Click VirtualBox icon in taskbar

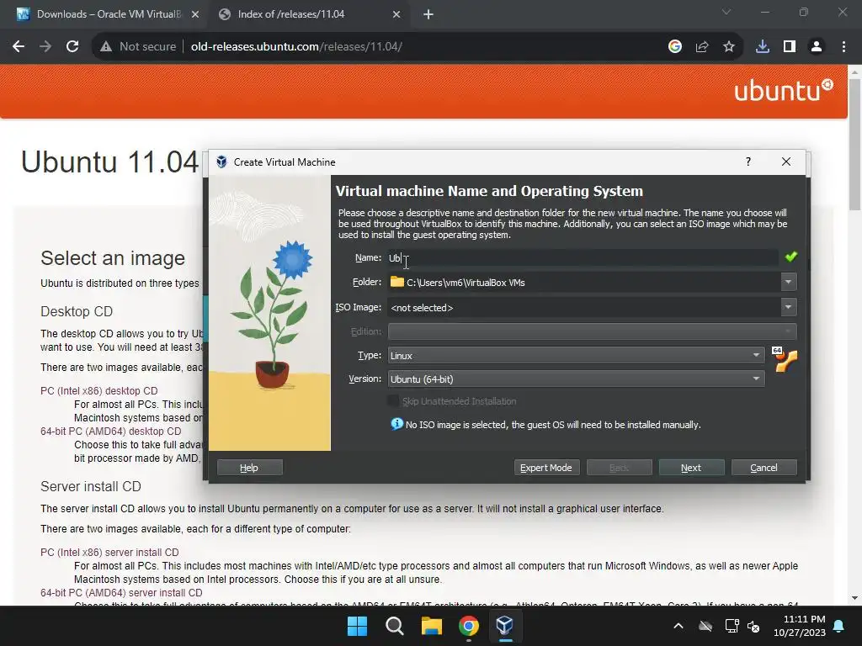pos(505,626)
